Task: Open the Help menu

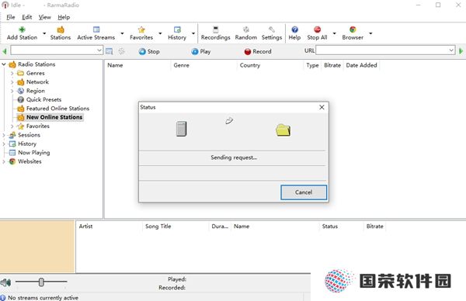Action: point(64,17)
